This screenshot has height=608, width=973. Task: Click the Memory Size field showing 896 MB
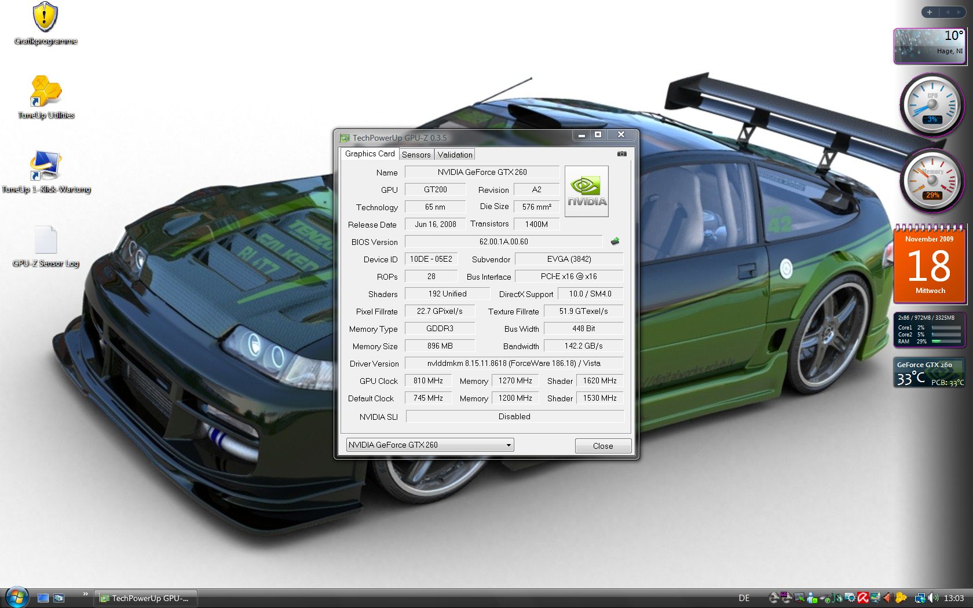(x=440, y=346)
